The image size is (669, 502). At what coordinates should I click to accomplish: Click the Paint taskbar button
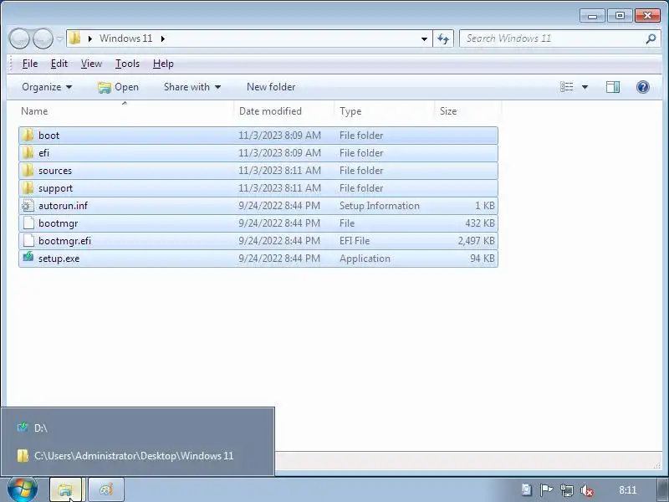pos(106,489)
